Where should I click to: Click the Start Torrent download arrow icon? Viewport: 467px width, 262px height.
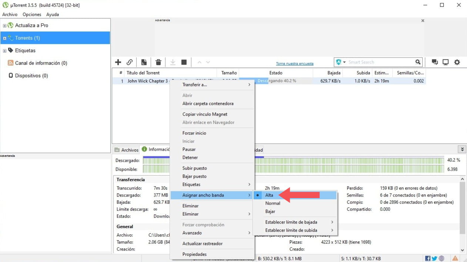(173, 62)
